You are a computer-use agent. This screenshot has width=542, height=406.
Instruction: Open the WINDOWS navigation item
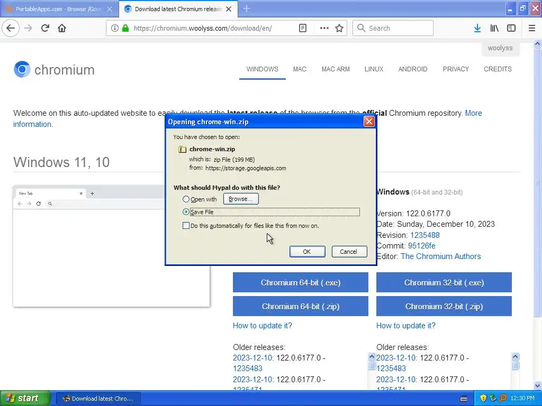tap(263, 69)
